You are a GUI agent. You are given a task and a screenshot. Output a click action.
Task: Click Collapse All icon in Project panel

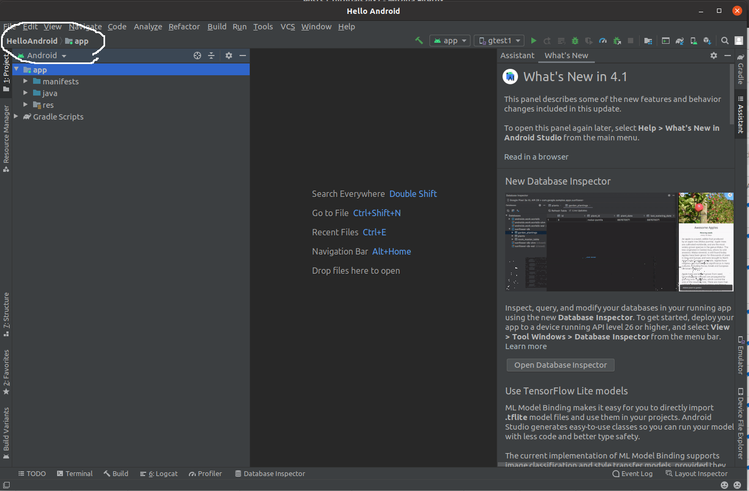(211, 56)
